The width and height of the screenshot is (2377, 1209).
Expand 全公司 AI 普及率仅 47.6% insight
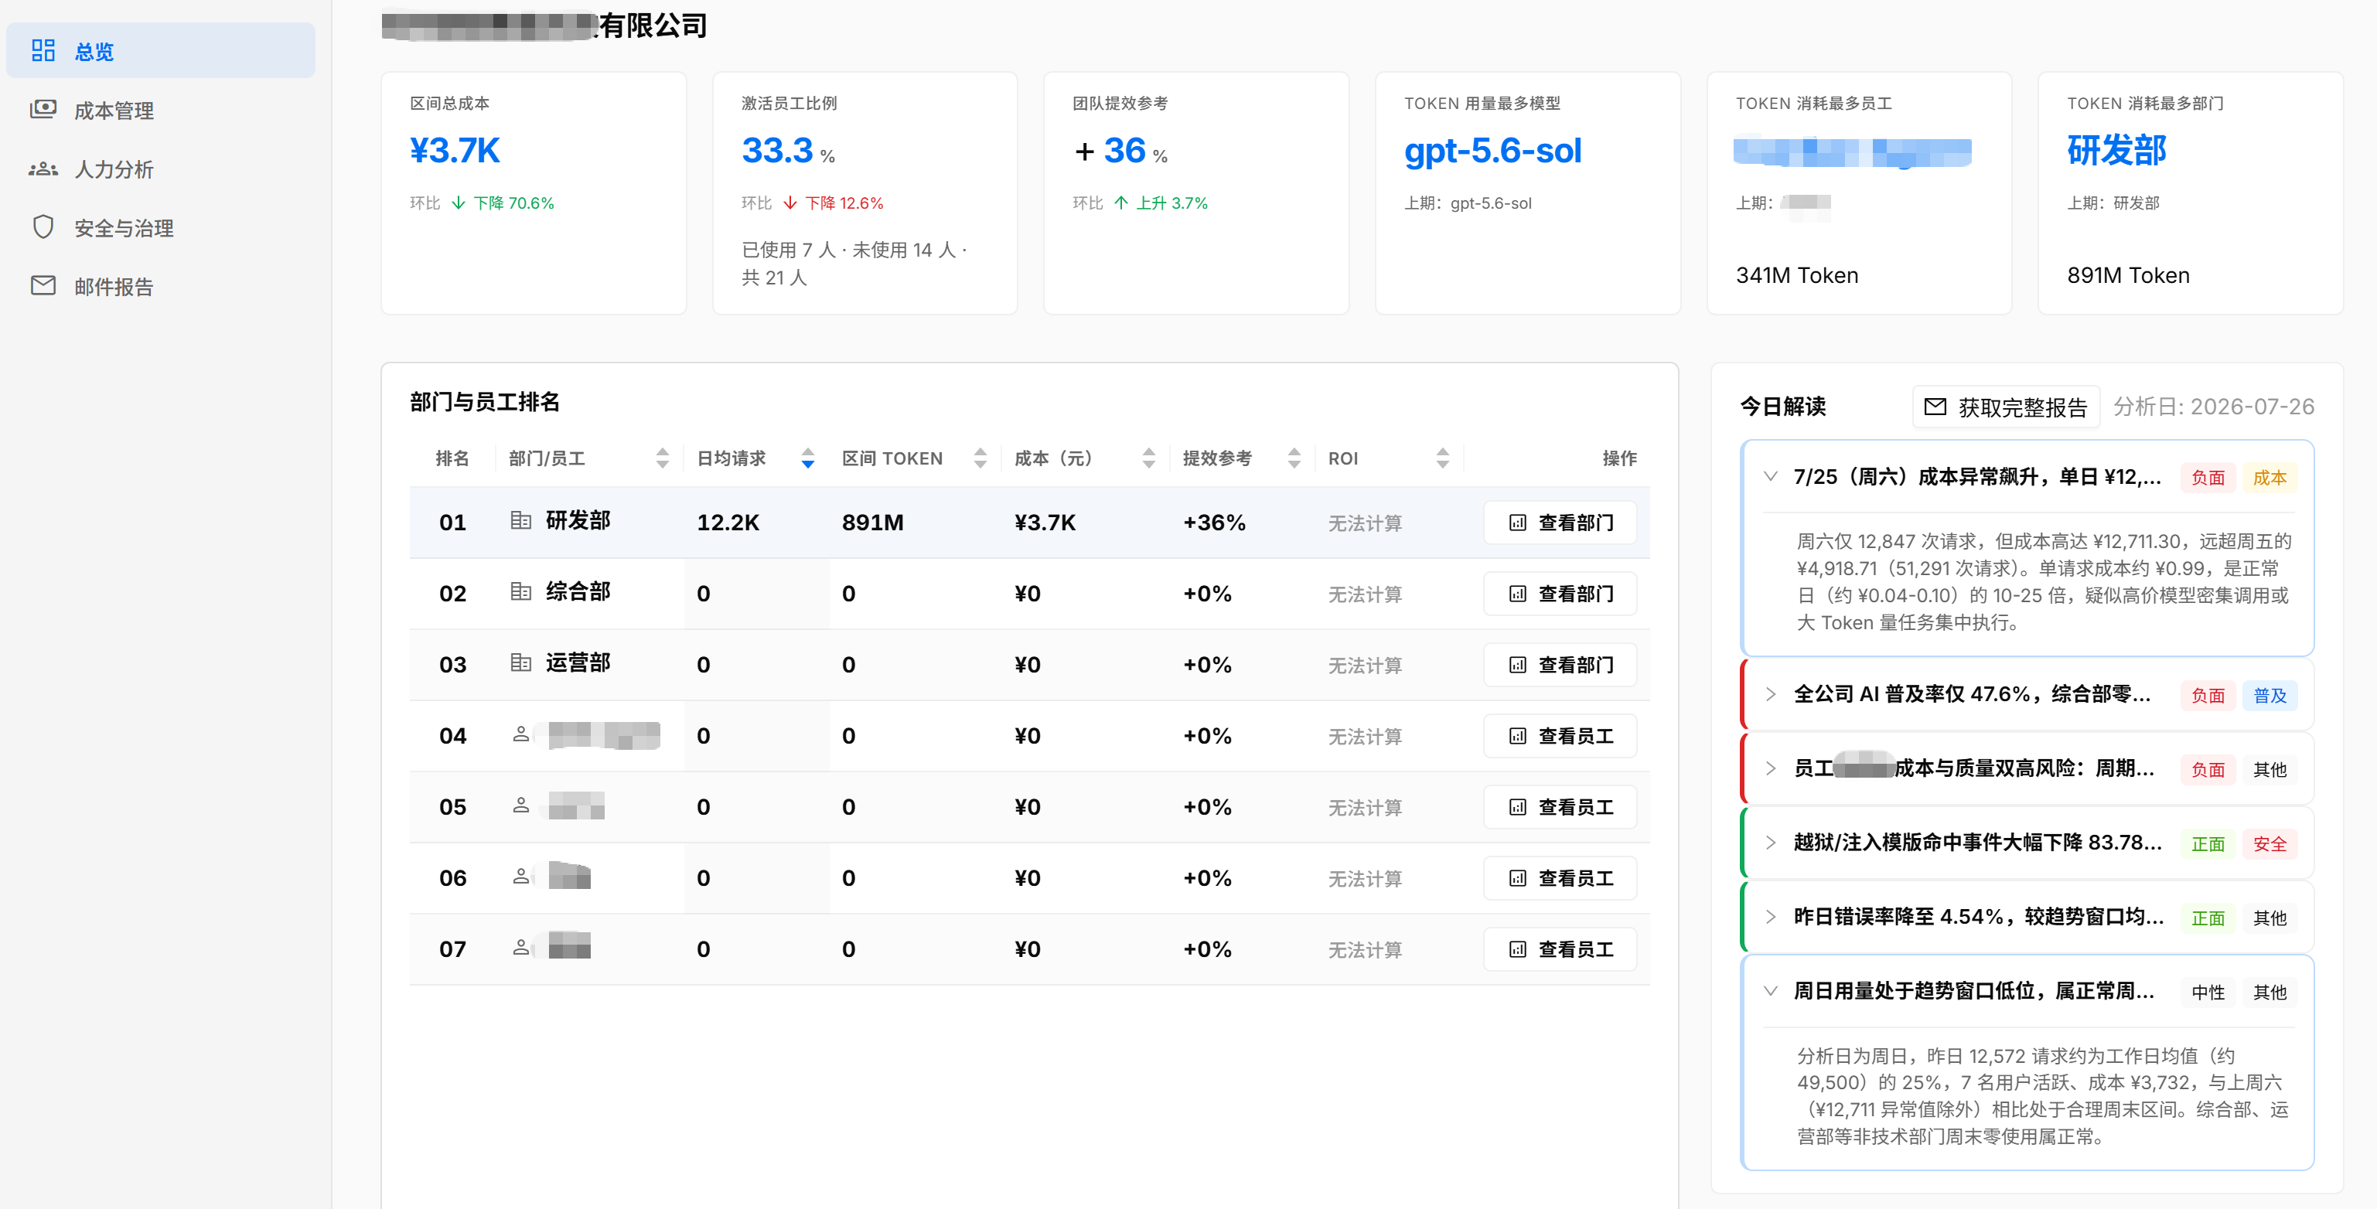[1770, 694]
